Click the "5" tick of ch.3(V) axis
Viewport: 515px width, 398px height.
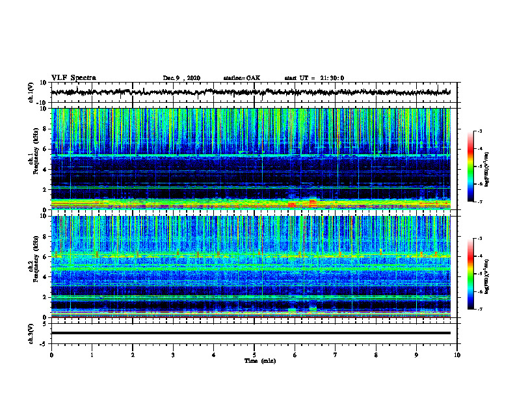coord(45,323)
